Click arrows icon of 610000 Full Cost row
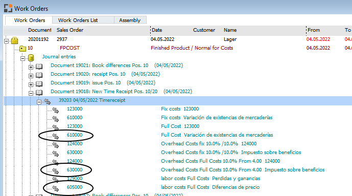Image resolution: width=352 pixels, height=196 pixels. pyautogui.click(x=56, y=136)
